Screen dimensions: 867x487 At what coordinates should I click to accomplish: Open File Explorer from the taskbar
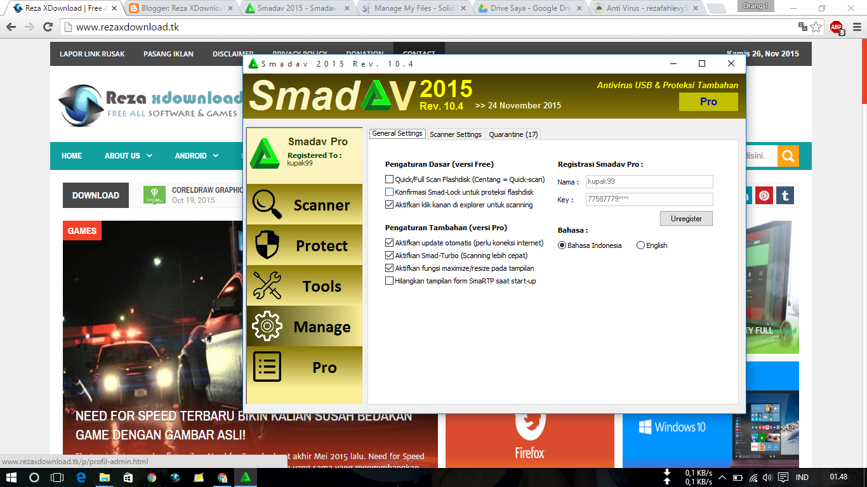104,477
